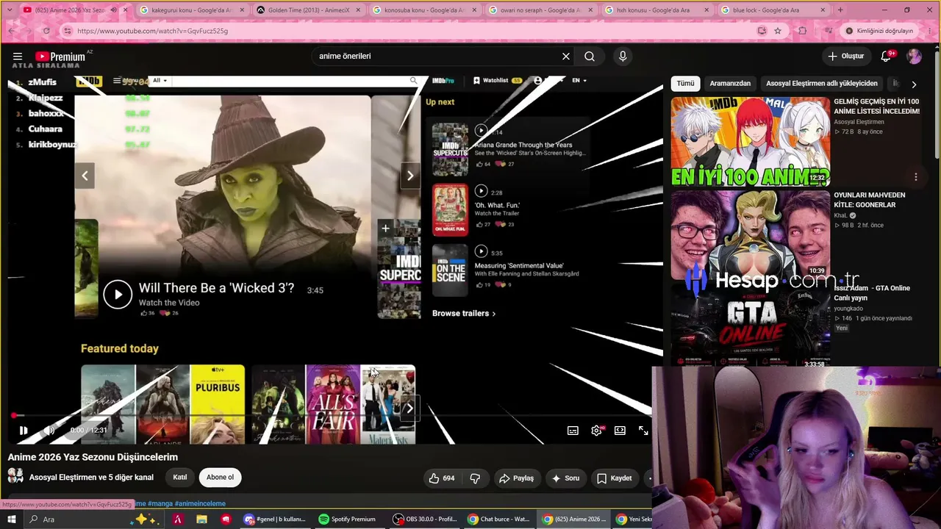Switch to the konosuba konu tab

(x=424, y=10)
